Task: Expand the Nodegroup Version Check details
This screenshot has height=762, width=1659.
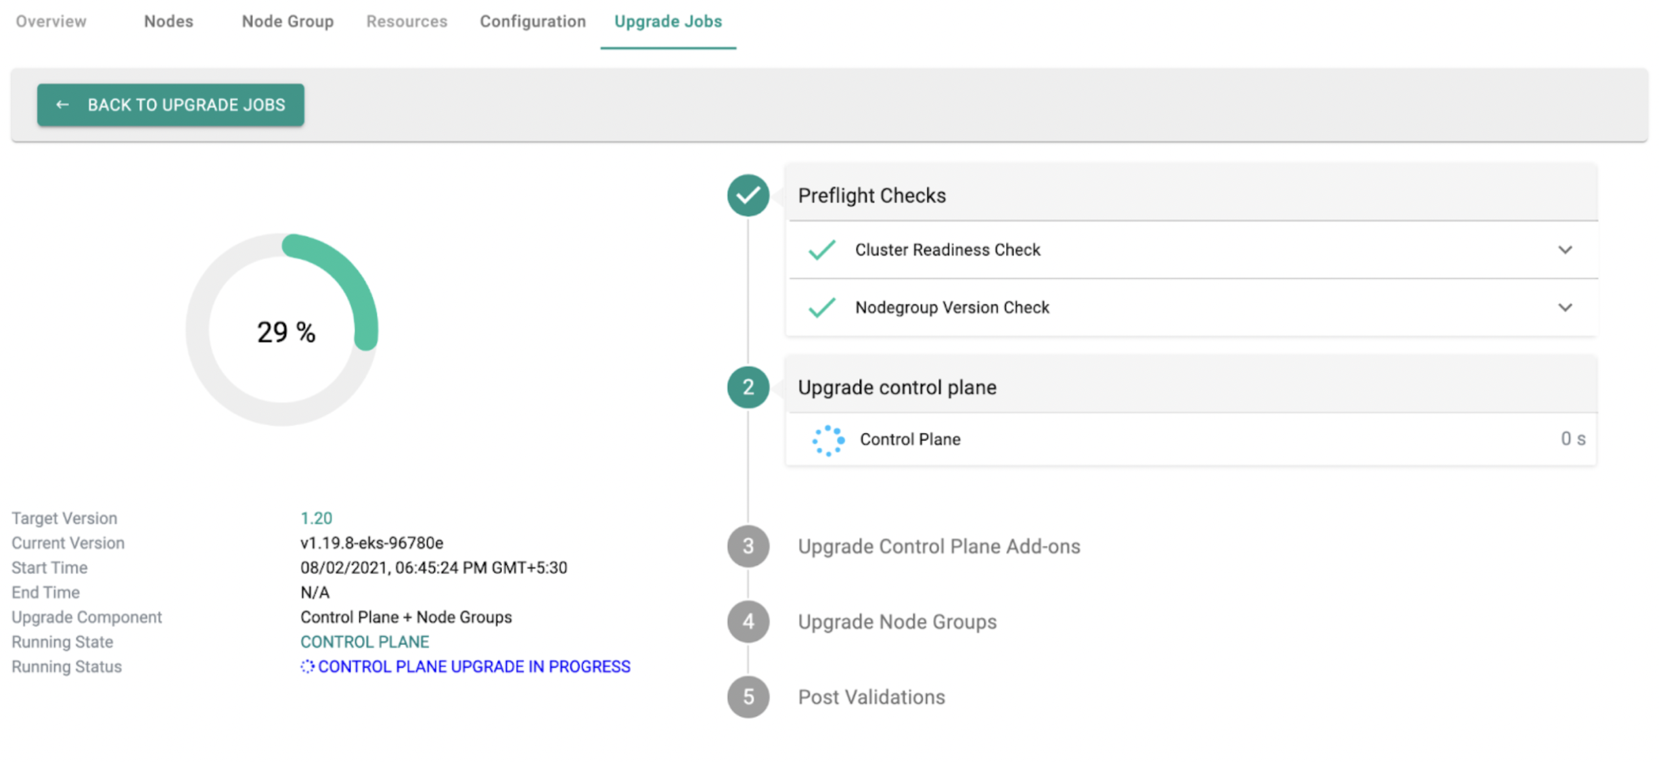Action: [x=1565, y=307]
